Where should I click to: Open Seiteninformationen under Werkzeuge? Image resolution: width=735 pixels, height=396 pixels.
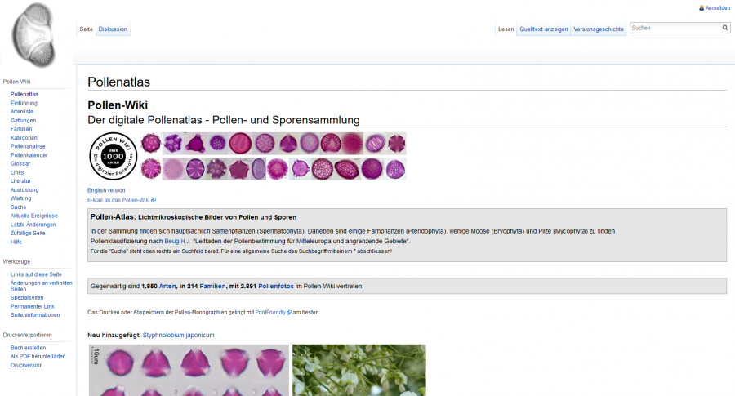pyautogui.click(x=35, y=315)
